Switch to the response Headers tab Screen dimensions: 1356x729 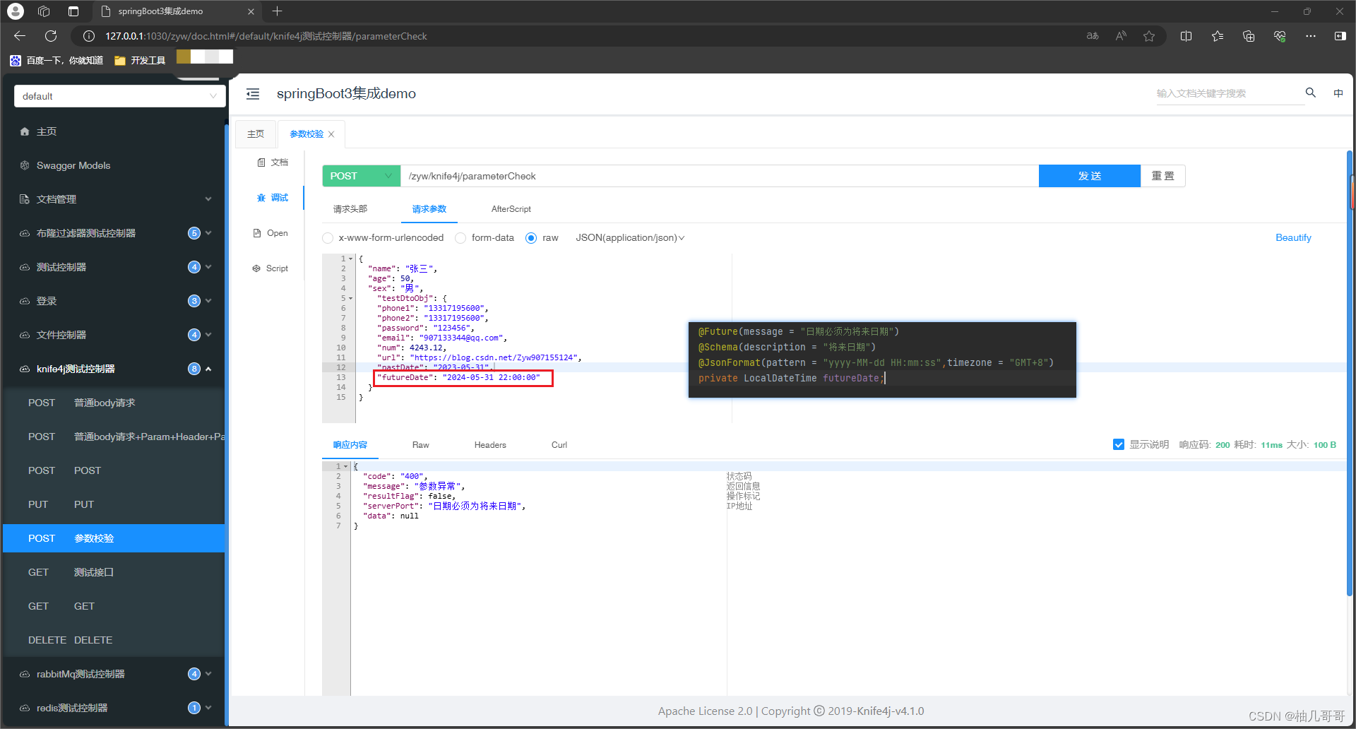tap(490, 445)
